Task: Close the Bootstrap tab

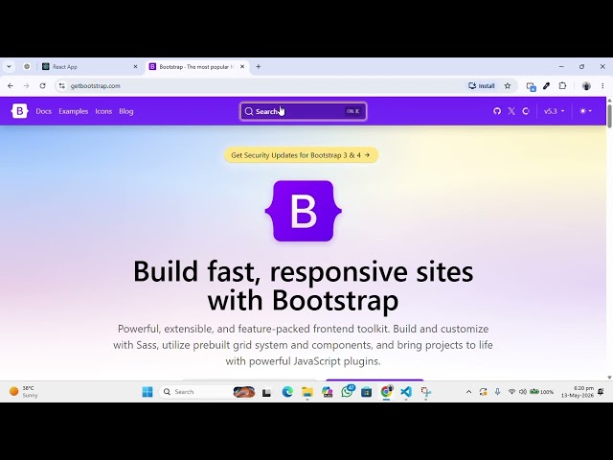Action: click(242, 67)
